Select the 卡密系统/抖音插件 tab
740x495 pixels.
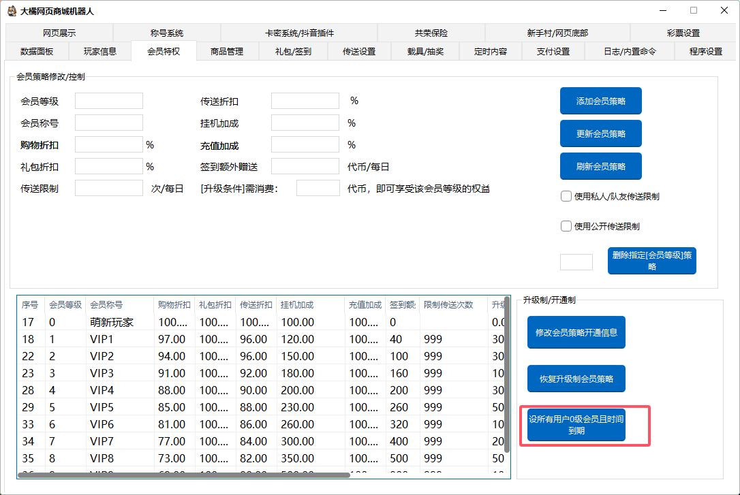(x=299, y=33)
